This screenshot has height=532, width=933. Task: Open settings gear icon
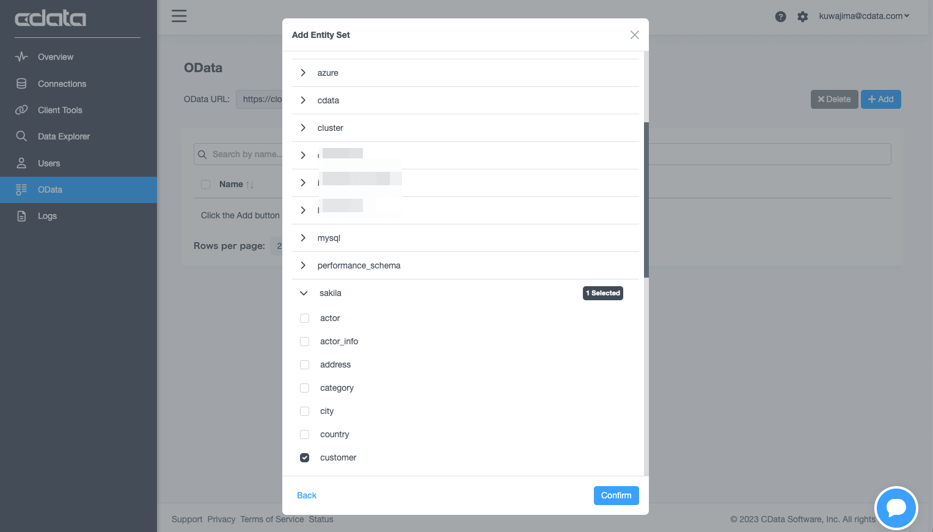coord(803,17)
